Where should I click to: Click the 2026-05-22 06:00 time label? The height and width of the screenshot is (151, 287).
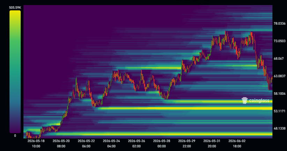click(x=86, y=144)
